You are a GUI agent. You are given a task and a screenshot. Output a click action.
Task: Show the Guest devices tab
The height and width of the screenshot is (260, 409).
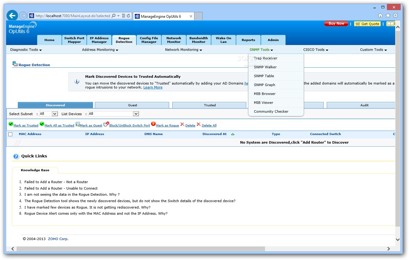[x=132, y=105]
